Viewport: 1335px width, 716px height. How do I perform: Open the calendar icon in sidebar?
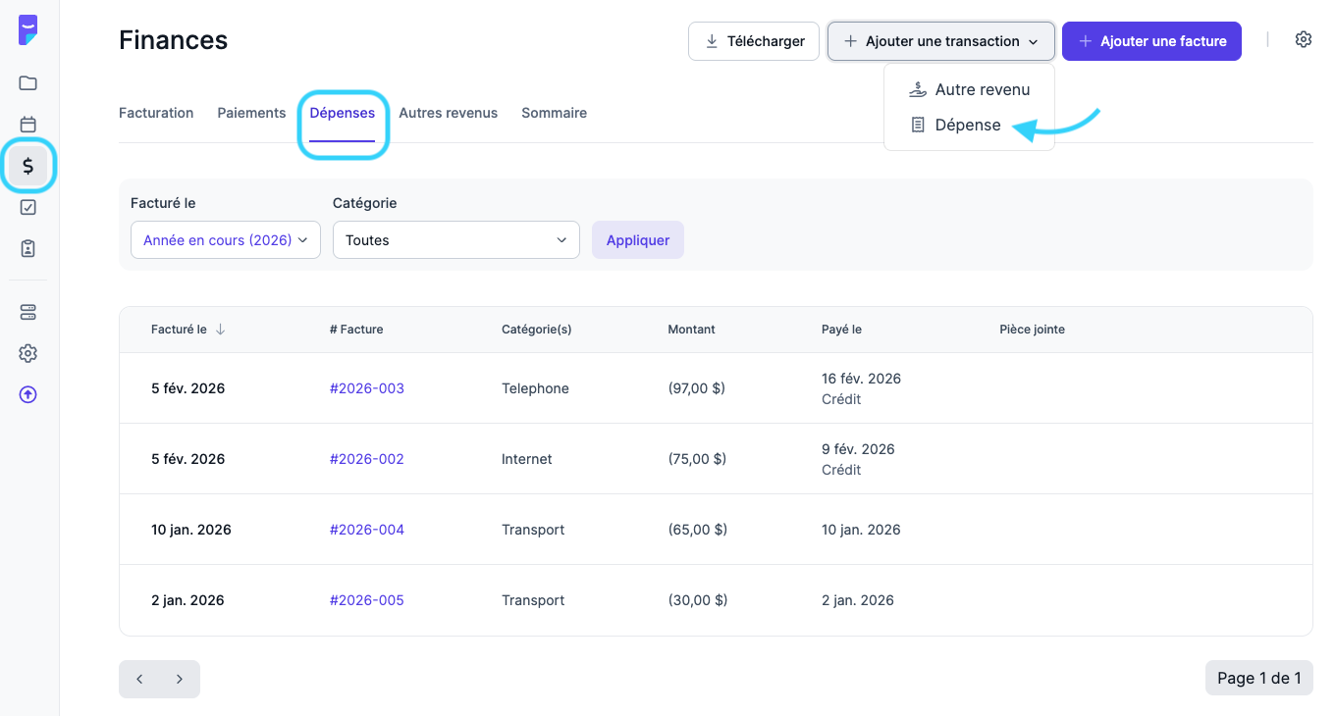click(28, 125)
